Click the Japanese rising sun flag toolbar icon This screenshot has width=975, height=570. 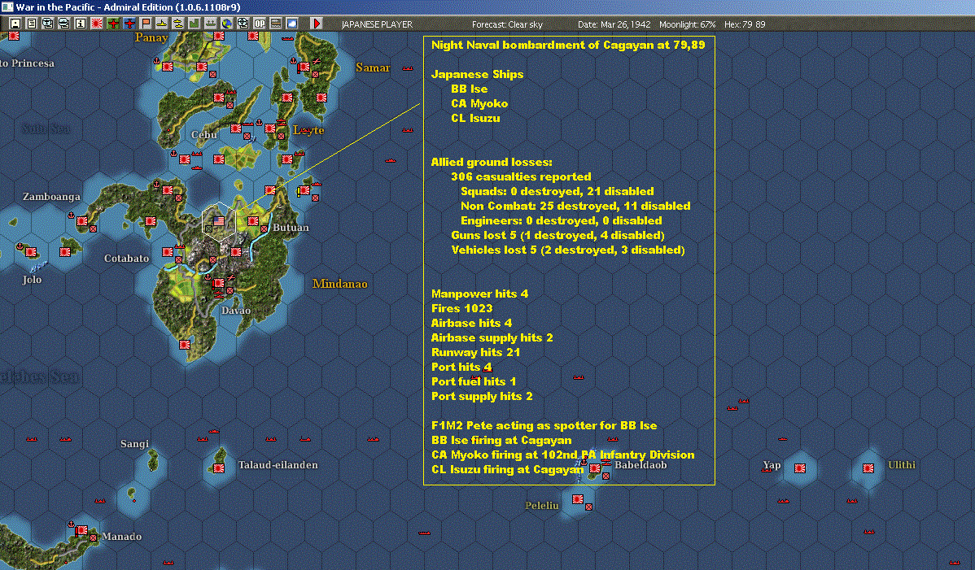tap(96, 24)
